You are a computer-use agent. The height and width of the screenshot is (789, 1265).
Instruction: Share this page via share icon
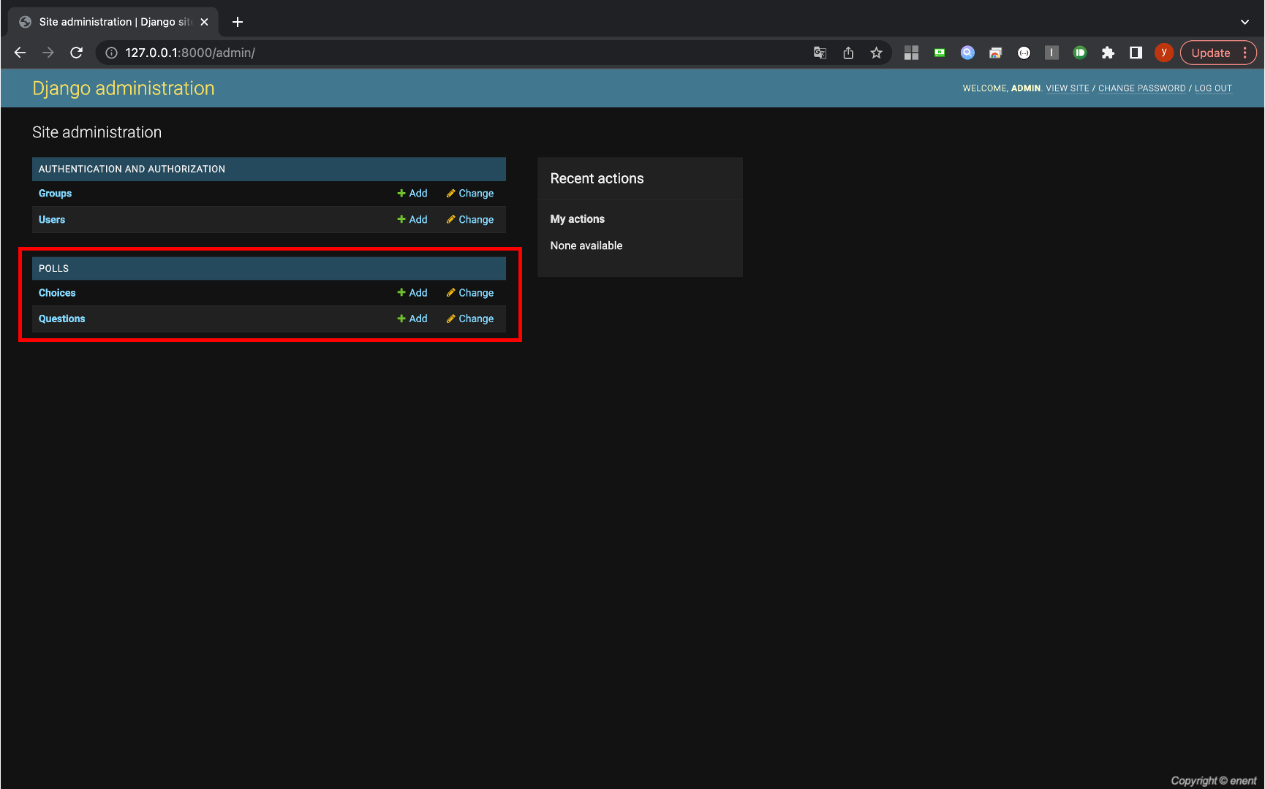pos(848,53)
